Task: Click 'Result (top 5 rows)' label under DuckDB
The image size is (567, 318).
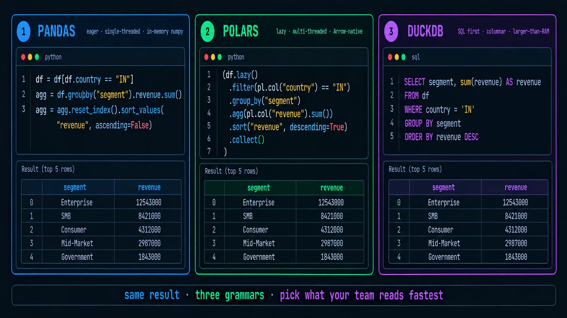Action: click(415, 169)
